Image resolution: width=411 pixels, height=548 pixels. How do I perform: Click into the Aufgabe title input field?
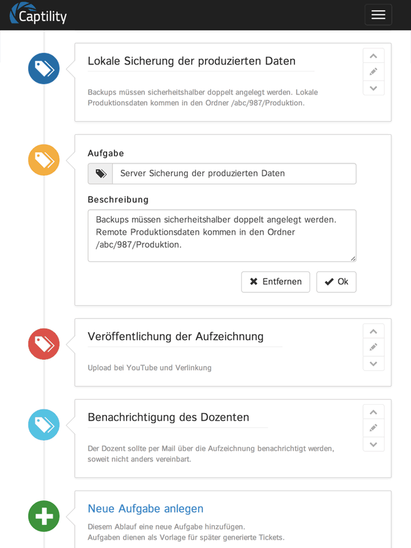(233, 174)
